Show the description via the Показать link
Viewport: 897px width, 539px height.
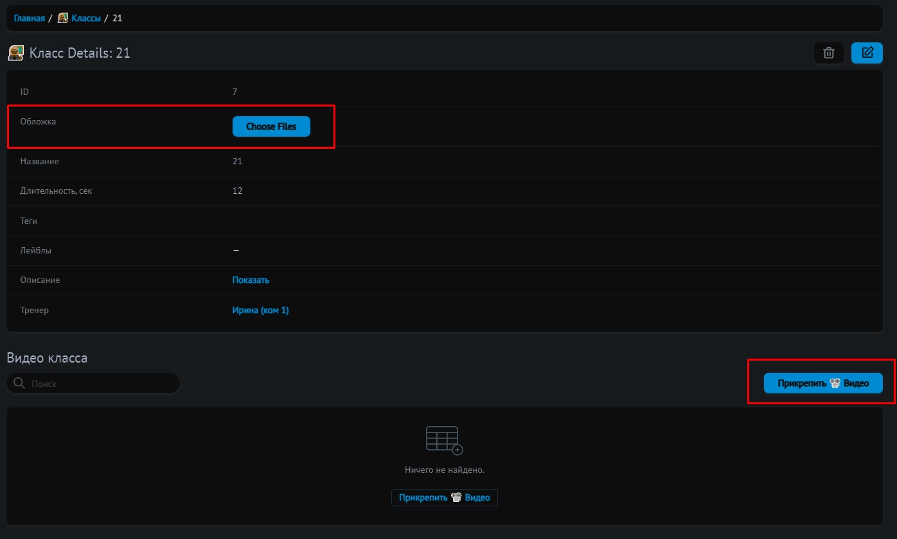coord(251,280)
